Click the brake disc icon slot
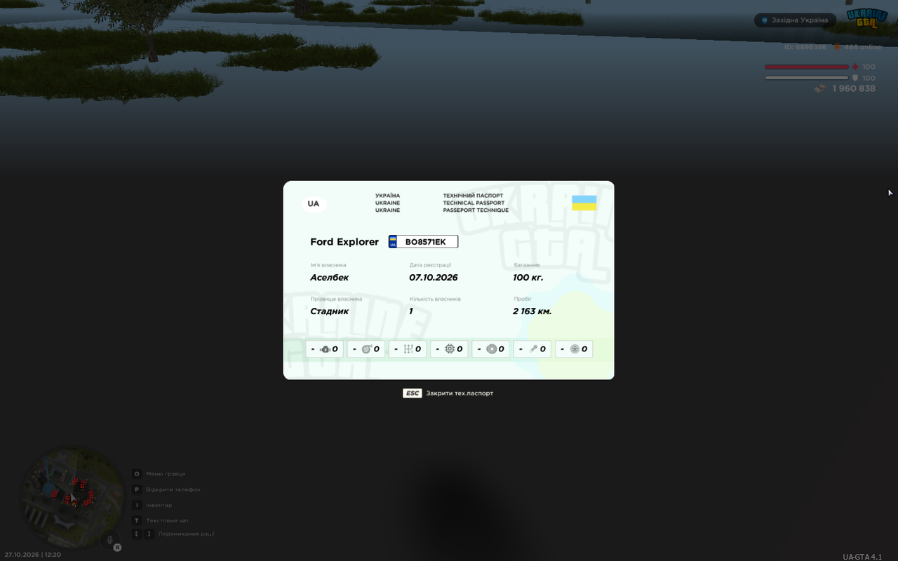The image size is (898, 561). (x=490, y=349)
